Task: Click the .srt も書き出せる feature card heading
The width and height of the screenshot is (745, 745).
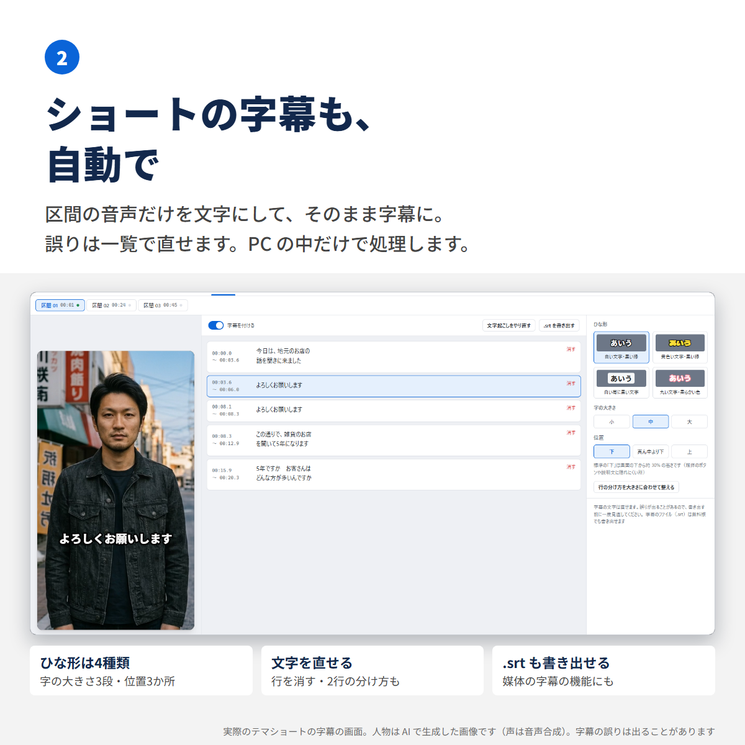Action: click(556, 663)
